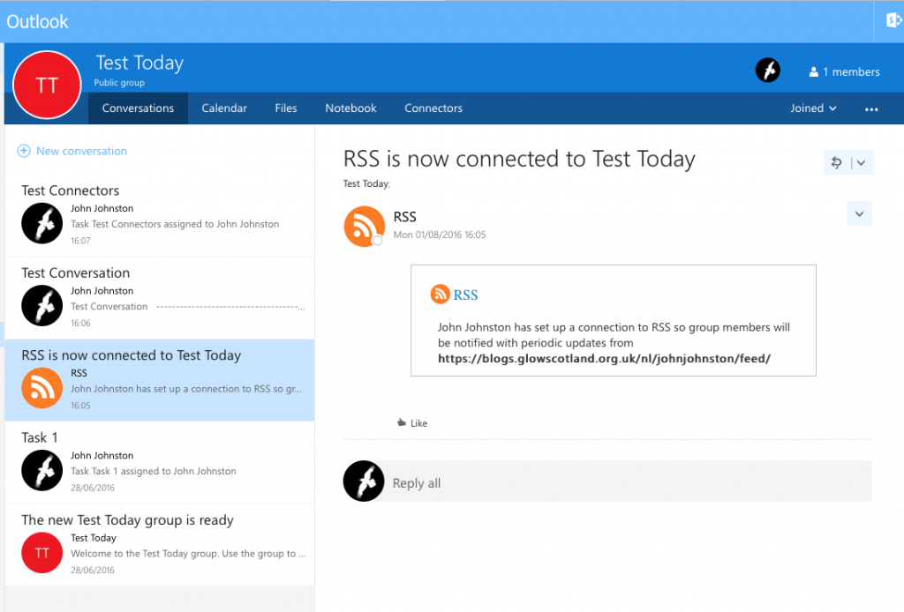This screenshot has width=904, height=612.
Task: Click the 16:07 timestamp in Test Connectors
Action: click(80, 241)
